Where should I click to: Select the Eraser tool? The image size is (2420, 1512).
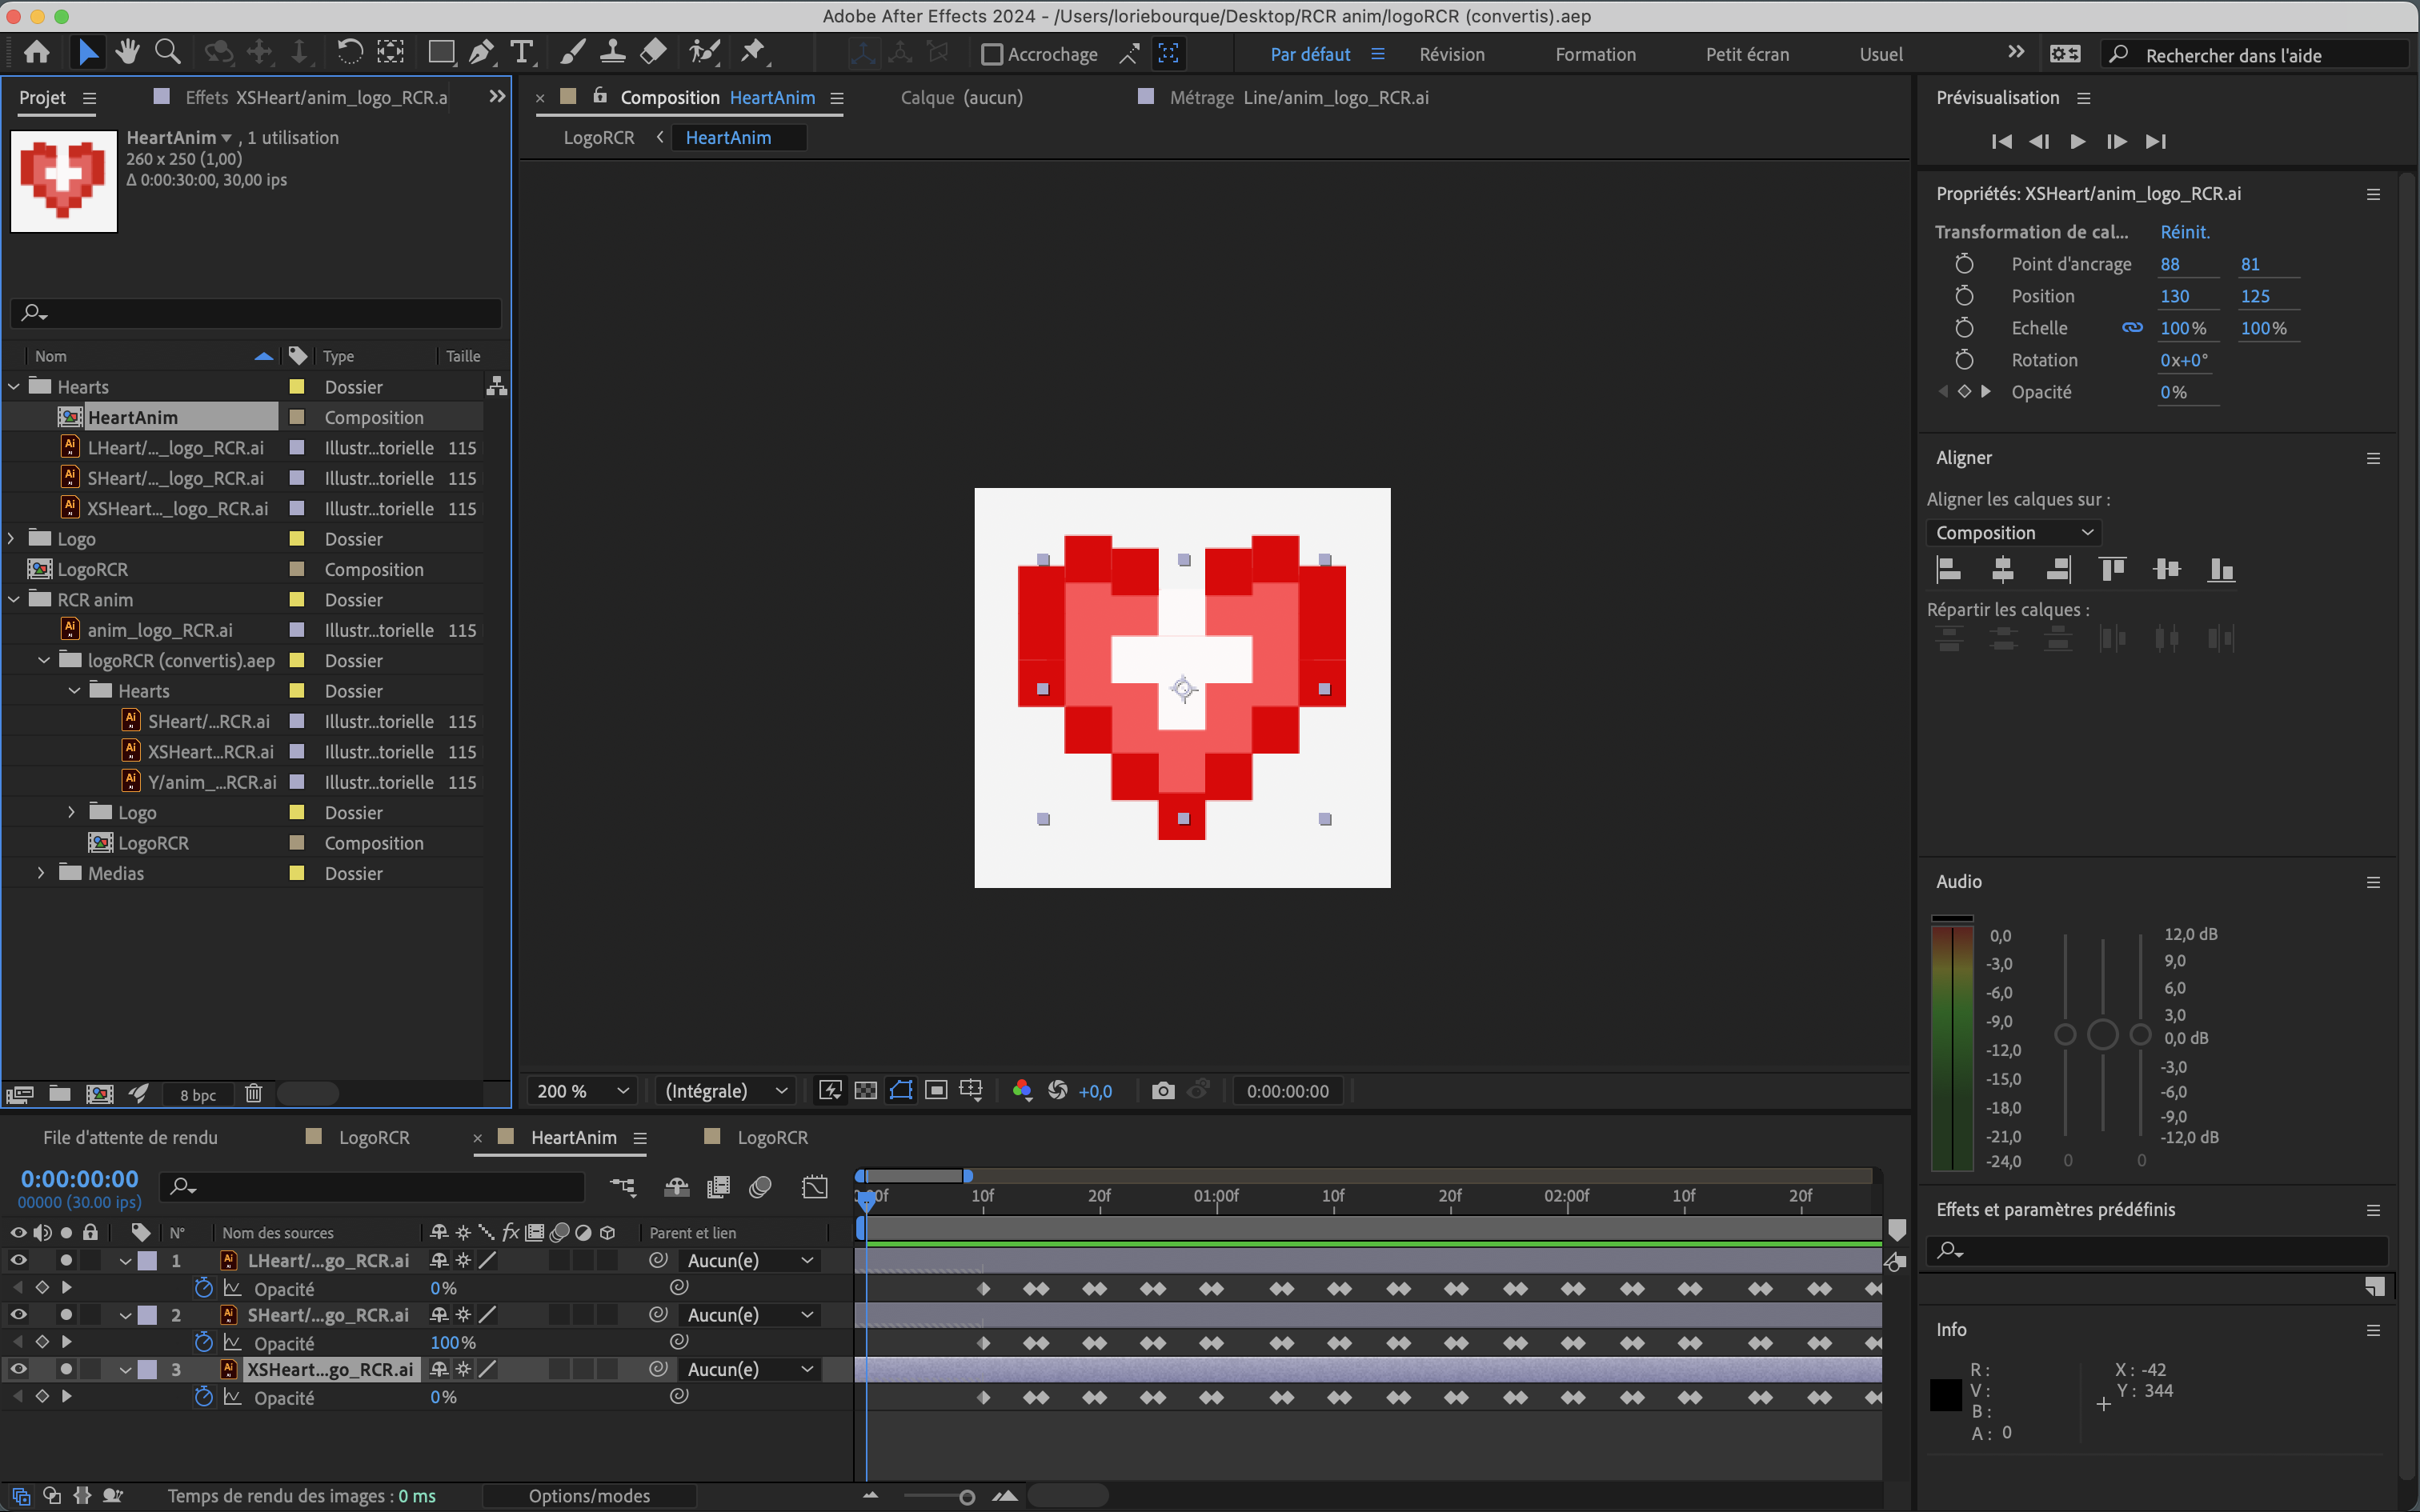653,53
